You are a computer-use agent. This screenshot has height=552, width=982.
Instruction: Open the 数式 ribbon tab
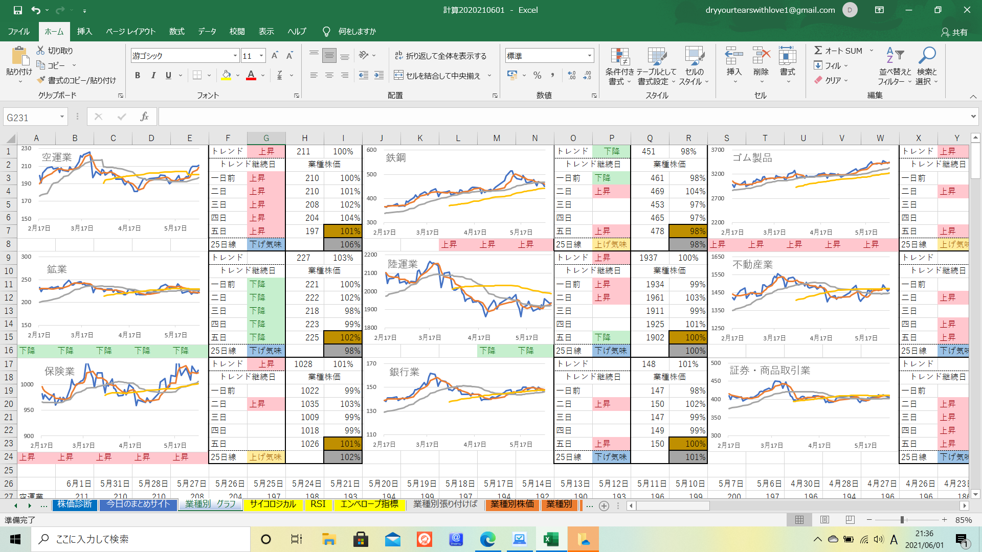(x=176, y=32)
